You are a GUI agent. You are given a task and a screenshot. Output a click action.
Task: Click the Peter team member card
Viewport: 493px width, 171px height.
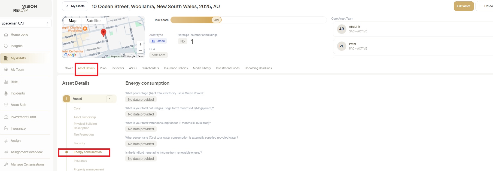pyautogui.click(x=413, y=46)
